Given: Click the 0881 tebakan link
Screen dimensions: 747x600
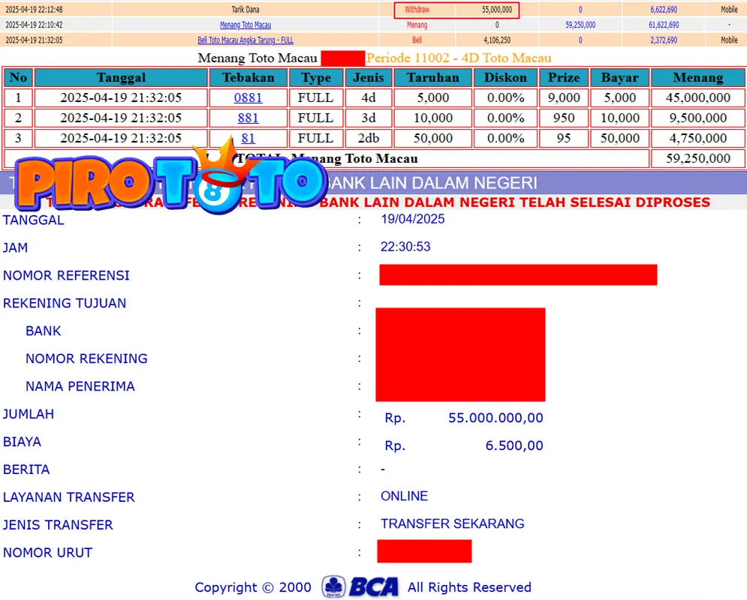Looking at the screenshot, I should [x=248, y=97].
